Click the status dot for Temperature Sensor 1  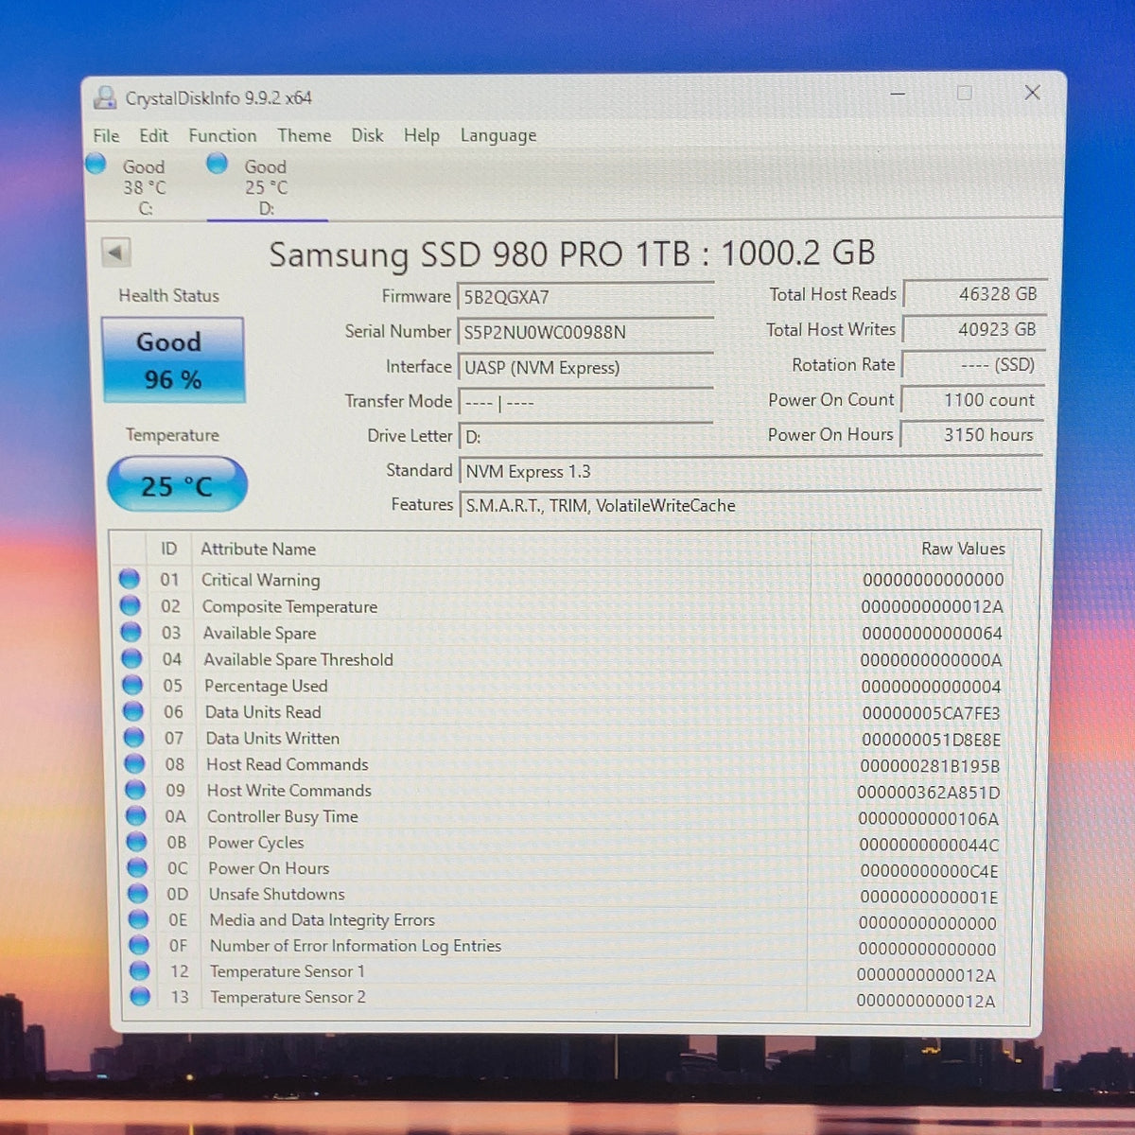coord(140,969)
